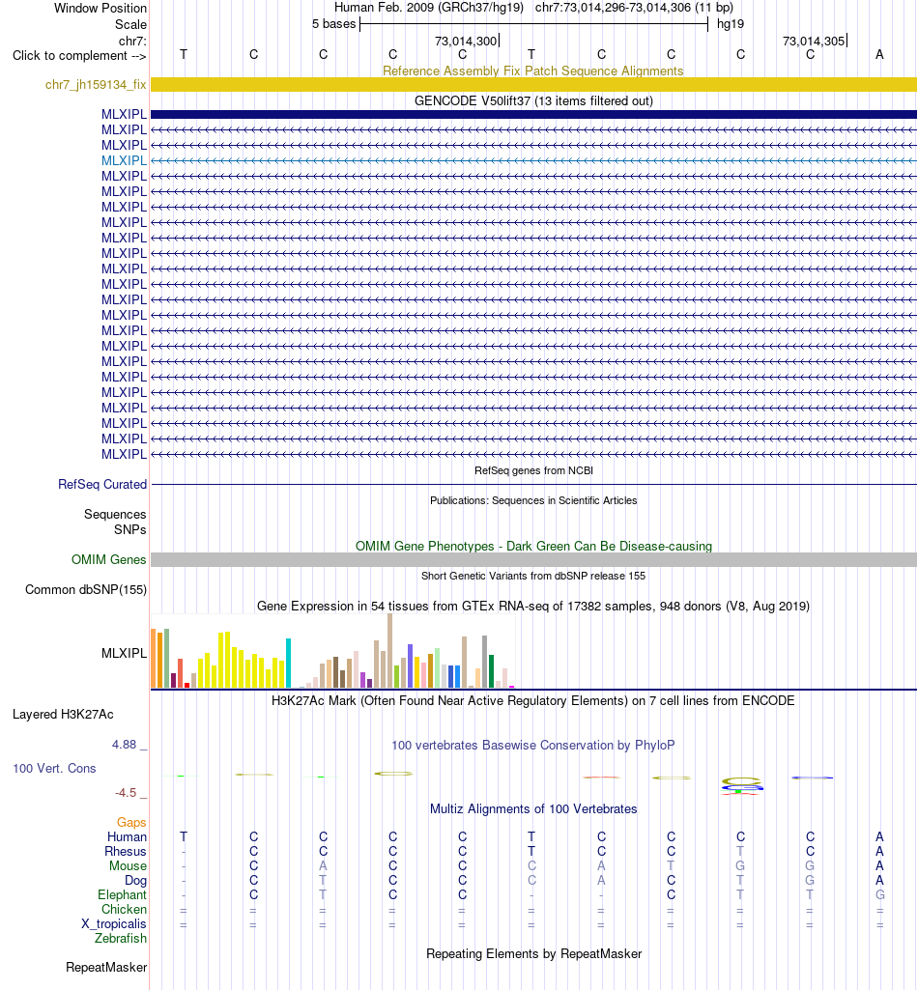Open 'Short Genetic Variants from dbSNP release 155'
This screenshot has height=990, width=918.
coord(533,576)
